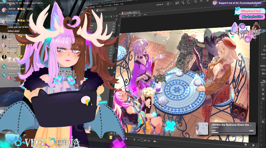This screenshot has height=148, width=266.
Task: Click the blue cross icon in the left panel header
Action: (106, 17)
